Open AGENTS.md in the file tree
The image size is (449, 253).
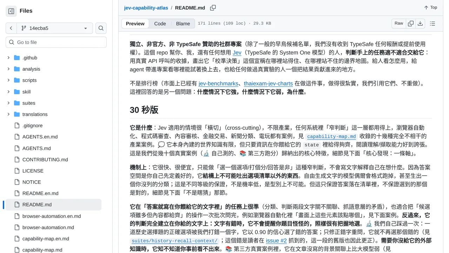(x=37, y=148)
